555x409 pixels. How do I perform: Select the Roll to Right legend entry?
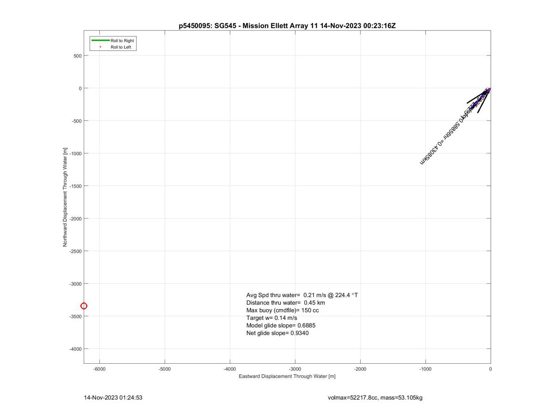tap(113, 41)
